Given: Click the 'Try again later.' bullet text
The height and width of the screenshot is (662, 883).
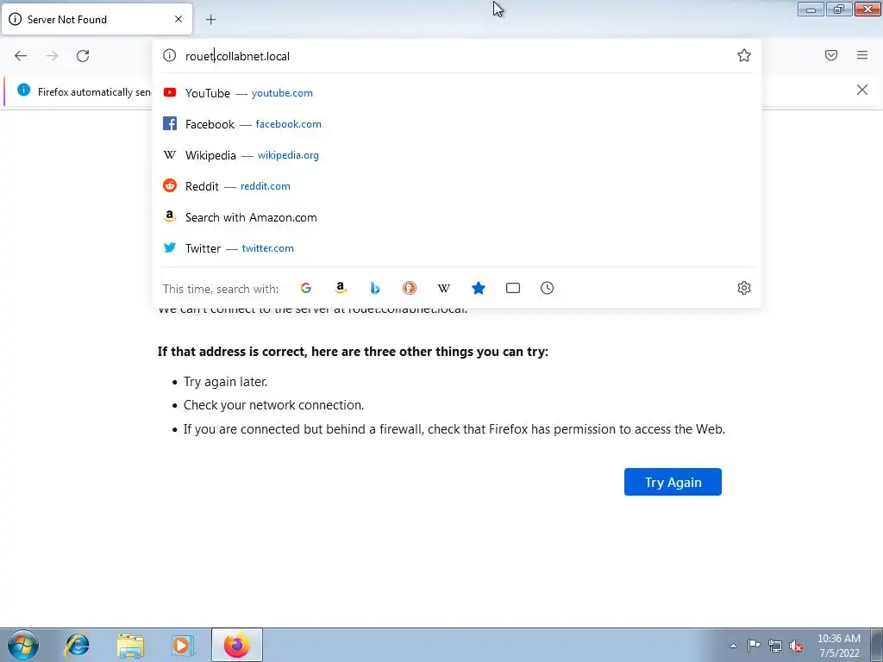Looking at the screenshot, I should [226, 382].
